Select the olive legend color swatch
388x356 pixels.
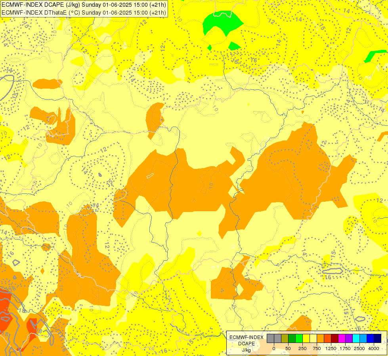coord(285,339)
